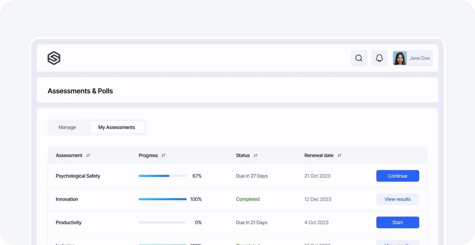475x245 pixels.
Task: Click the Progress column header label
Action: pos(148,156)
